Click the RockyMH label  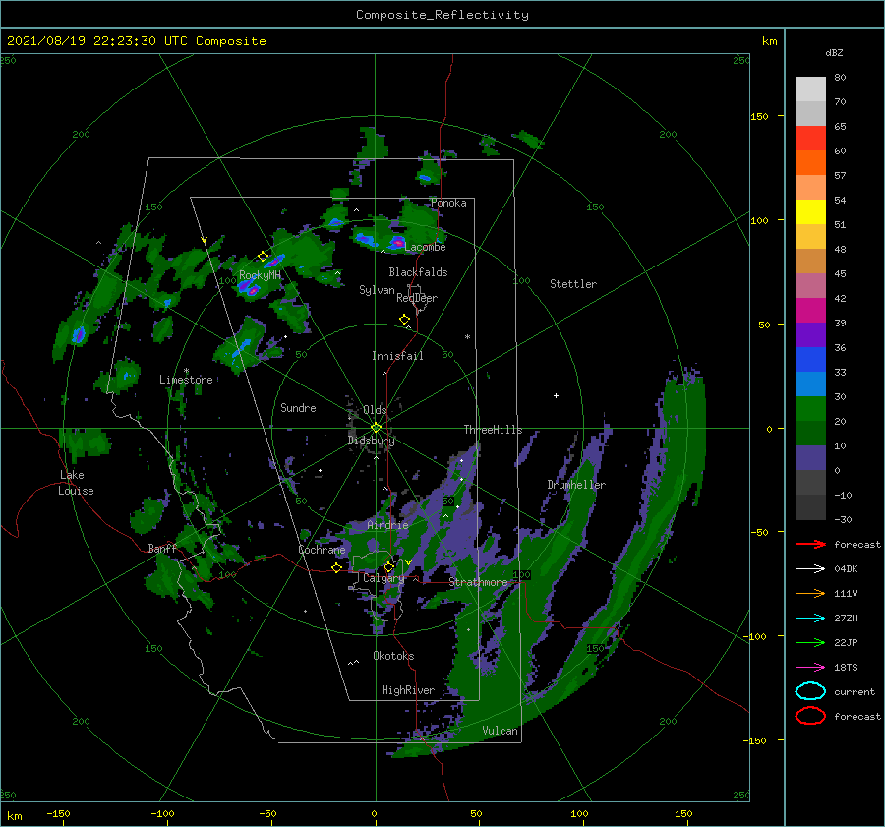coord(260,275)
